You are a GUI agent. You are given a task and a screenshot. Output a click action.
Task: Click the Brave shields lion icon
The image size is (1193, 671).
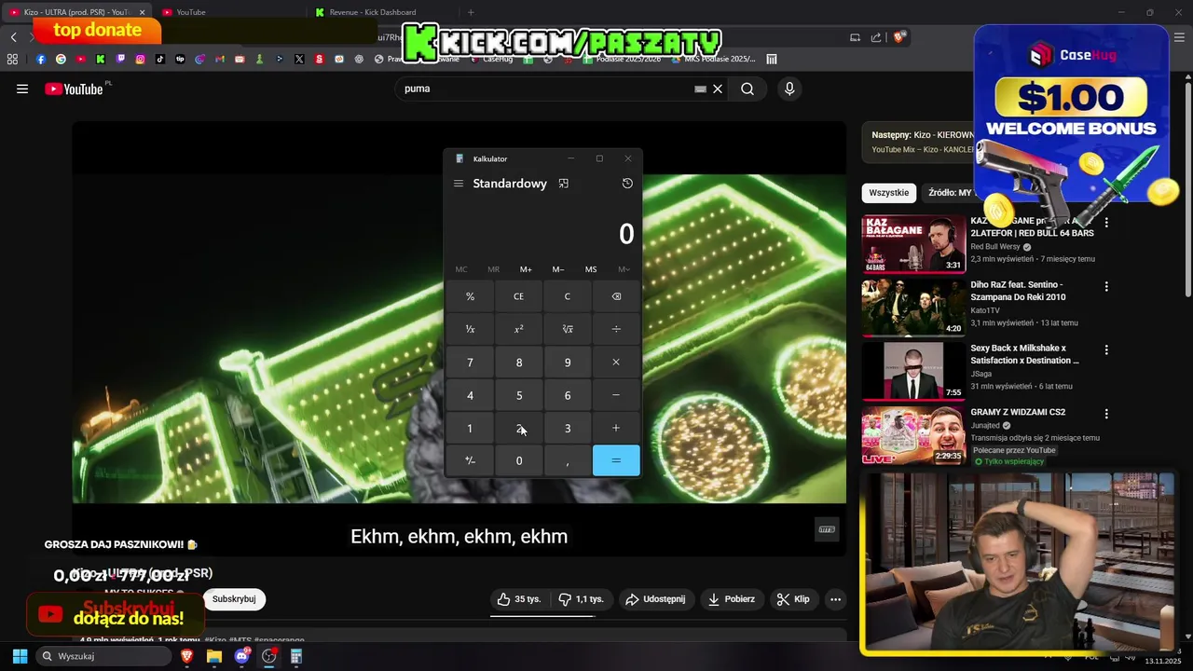(x=899, y=37)
